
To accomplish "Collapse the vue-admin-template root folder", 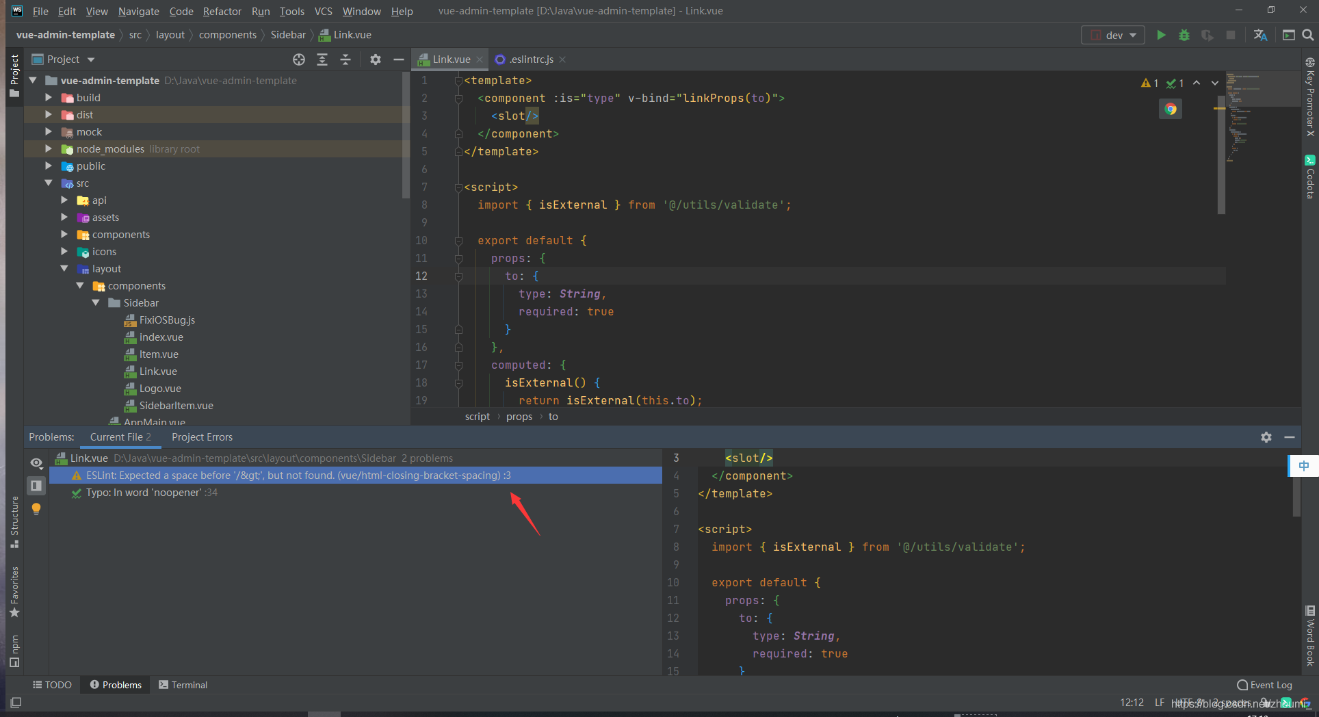I will click(33, 81).
